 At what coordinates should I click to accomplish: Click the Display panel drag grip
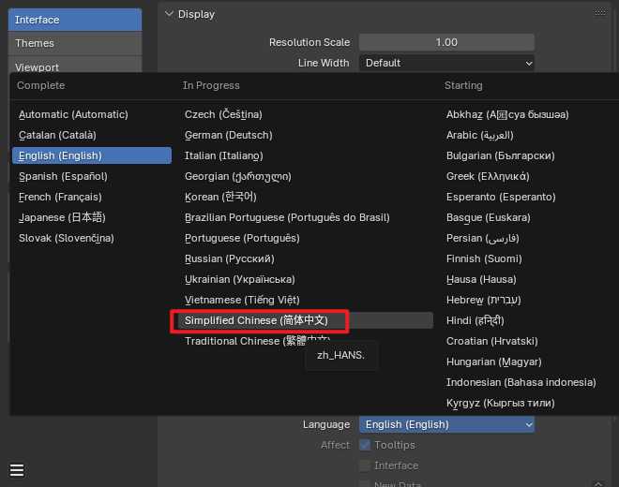click(599, 14)
